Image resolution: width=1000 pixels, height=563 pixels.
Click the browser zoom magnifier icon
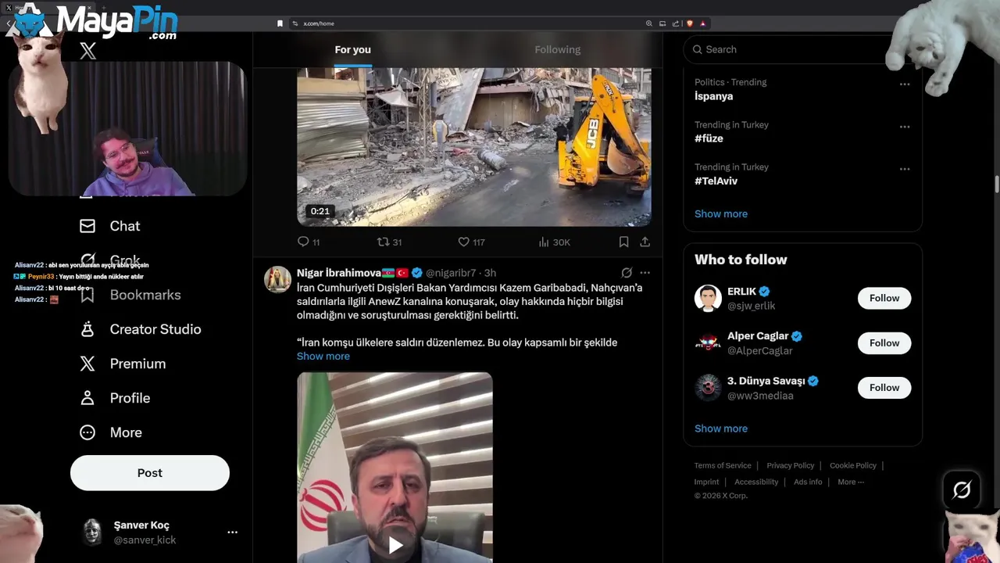point(648,23)
